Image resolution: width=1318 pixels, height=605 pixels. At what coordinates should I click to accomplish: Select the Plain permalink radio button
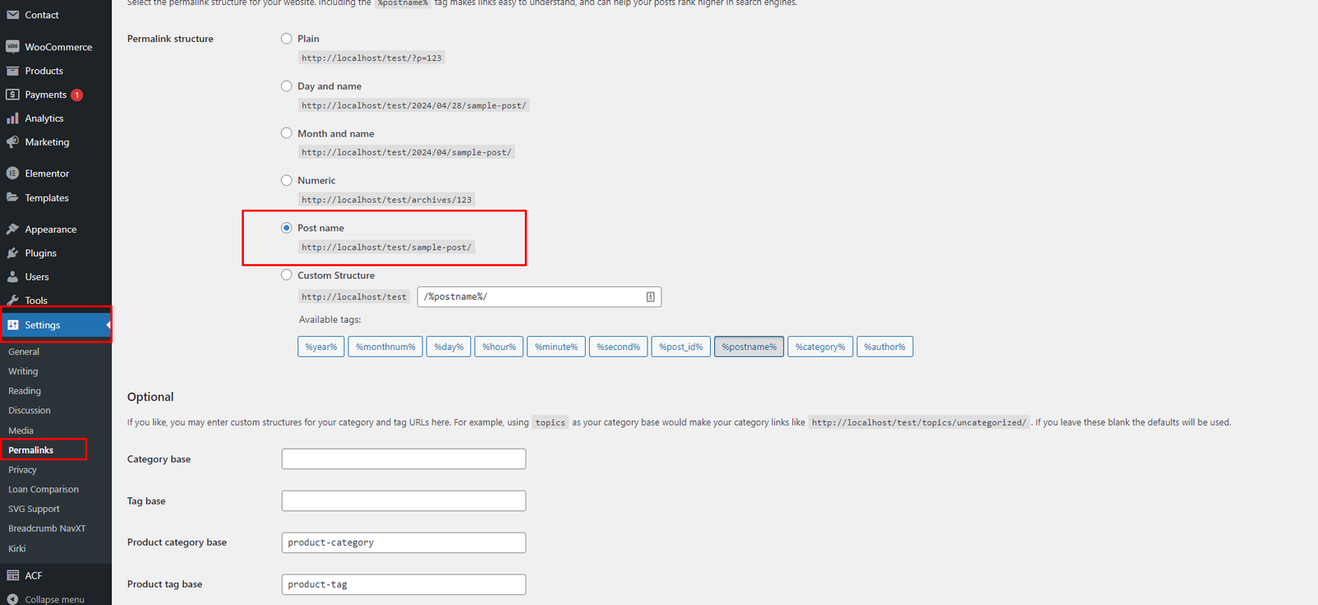287,39
